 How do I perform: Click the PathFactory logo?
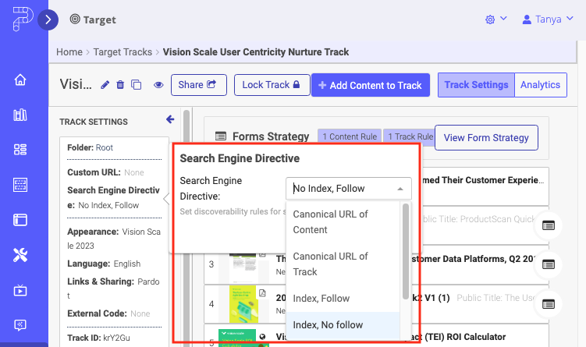(22, 19)
